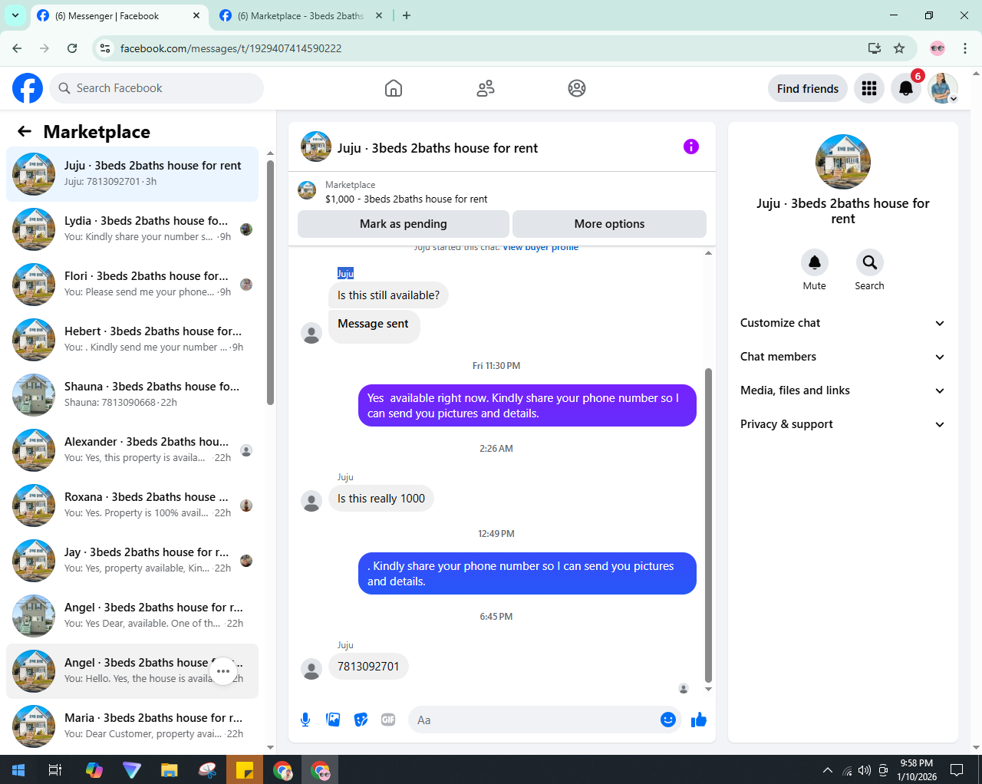Screen dimensions: 982x784
Task: Open options menu on Angel conversation row
Action: [223, 671]
